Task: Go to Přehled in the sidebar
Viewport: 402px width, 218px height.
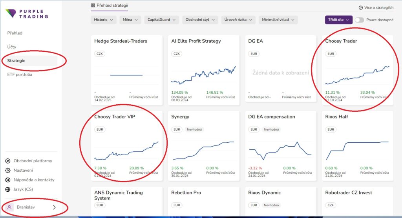Action: click(x=15, y=33)
